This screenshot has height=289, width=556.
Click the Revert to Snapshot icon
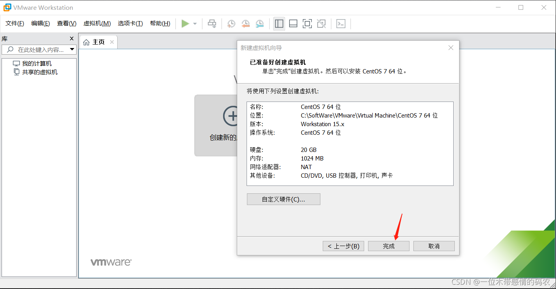(245, 24)
